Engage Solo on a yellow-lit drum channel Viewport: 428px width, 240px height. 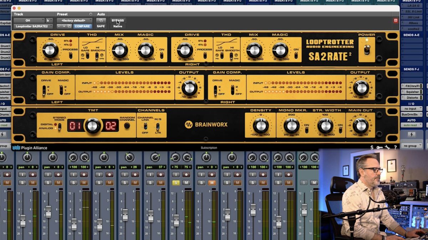[x=176, y=182]
